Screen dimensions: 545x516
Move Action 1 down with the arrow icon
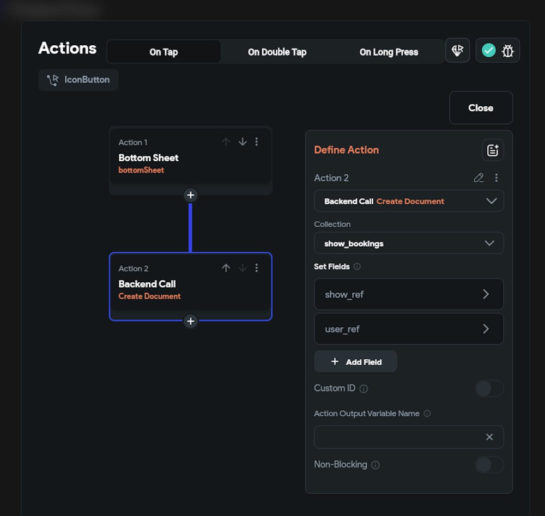(243, 142)
